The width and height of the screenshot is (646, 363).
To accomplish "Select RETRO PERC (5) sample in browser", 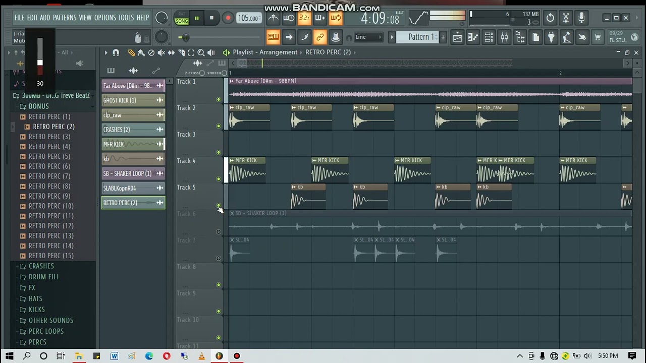I will (x=49, y=156).
